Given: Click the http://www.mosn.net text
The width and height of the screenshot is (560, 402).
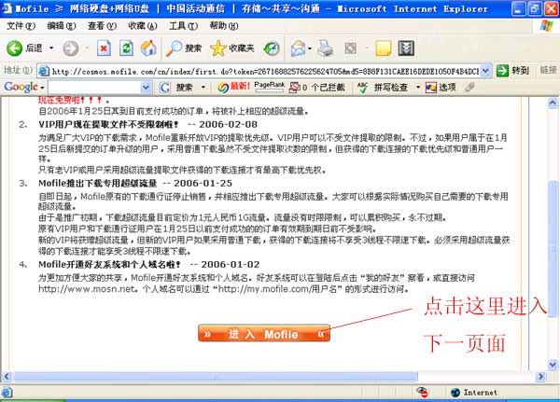Looking at the screenshot, I should click(x=88, y=288).
